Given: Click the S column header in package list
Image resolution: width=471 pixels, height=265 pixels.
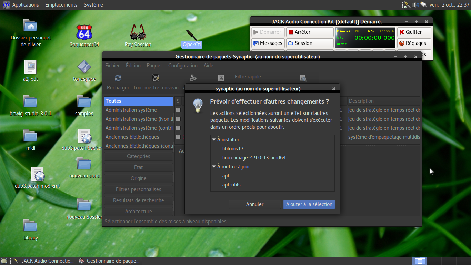Looking at the screenshot, I should pos(178,101).
